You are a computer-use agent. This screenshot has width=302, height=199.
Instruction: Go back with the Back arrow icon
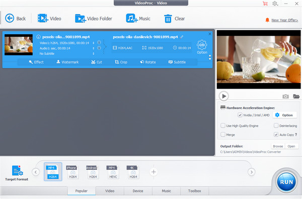click(x=10, y=19)
